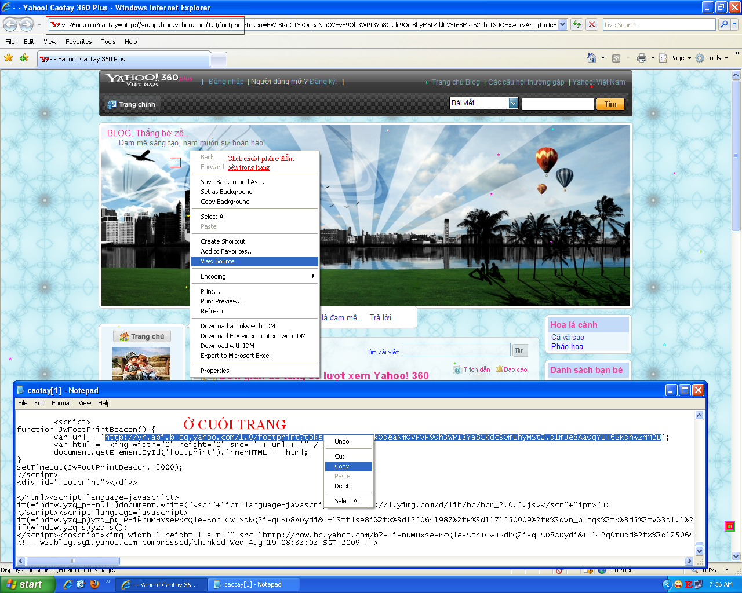Click the Notepad icon in the caotay[1] title bar

pos(21,390)
